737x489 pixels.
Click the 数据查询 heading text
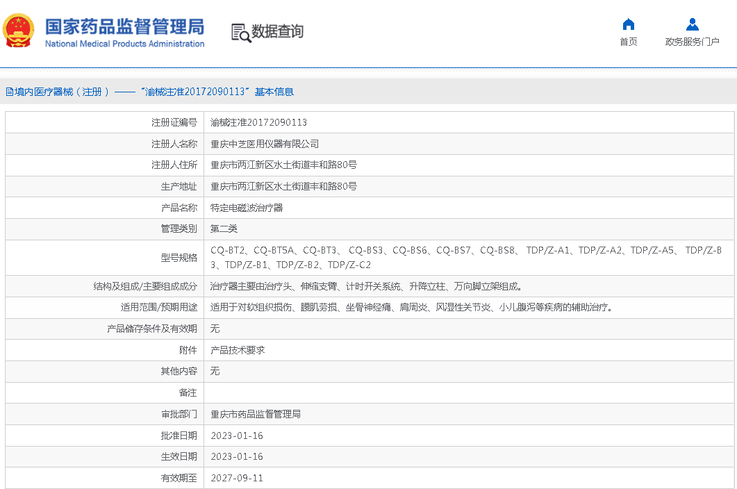point(277,31)
